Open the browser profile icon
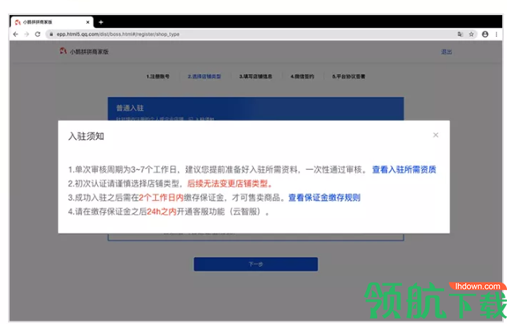The image size is (507, 324). coord(485,34)
